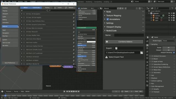Expand the Add Curve: Simplify Curves add-on

point(22,50)
